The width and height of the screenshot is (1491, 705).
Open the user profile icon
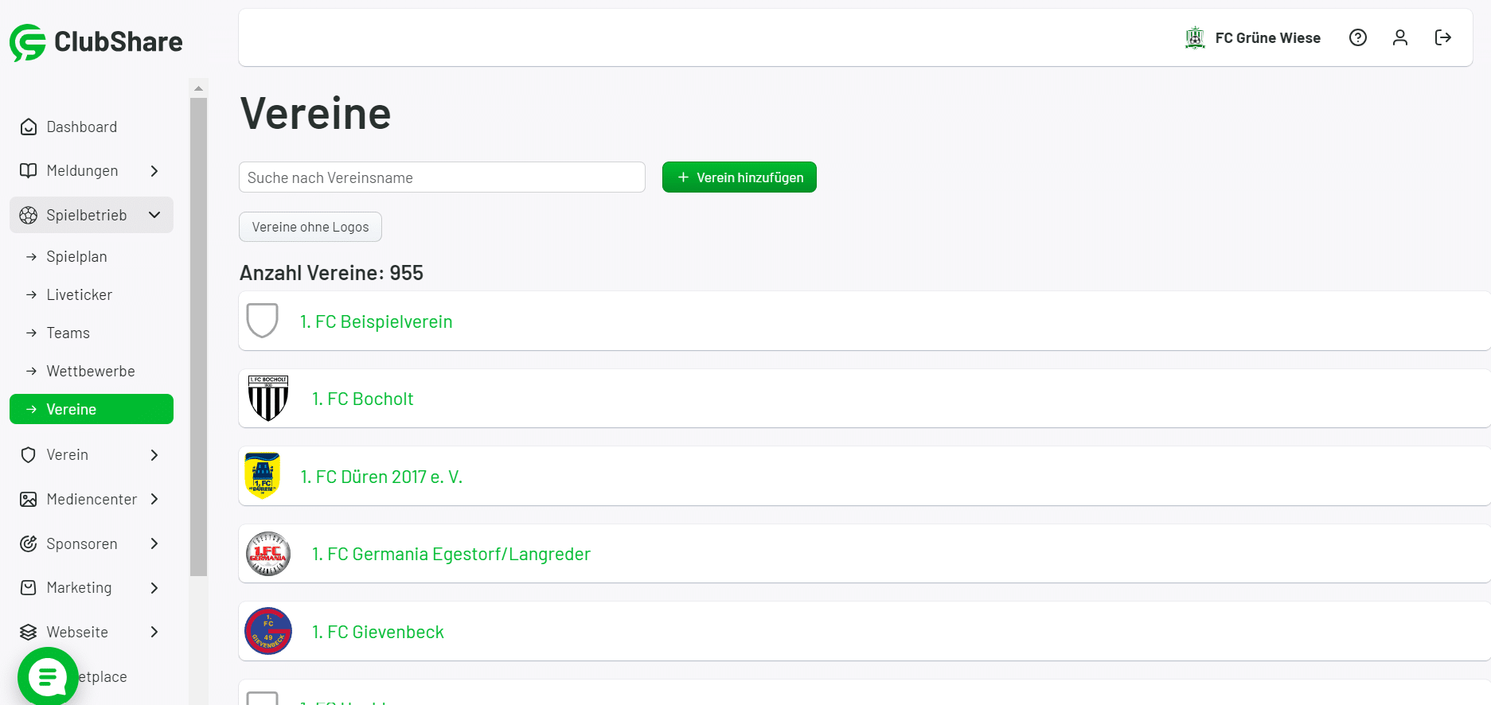point(1400,37)
